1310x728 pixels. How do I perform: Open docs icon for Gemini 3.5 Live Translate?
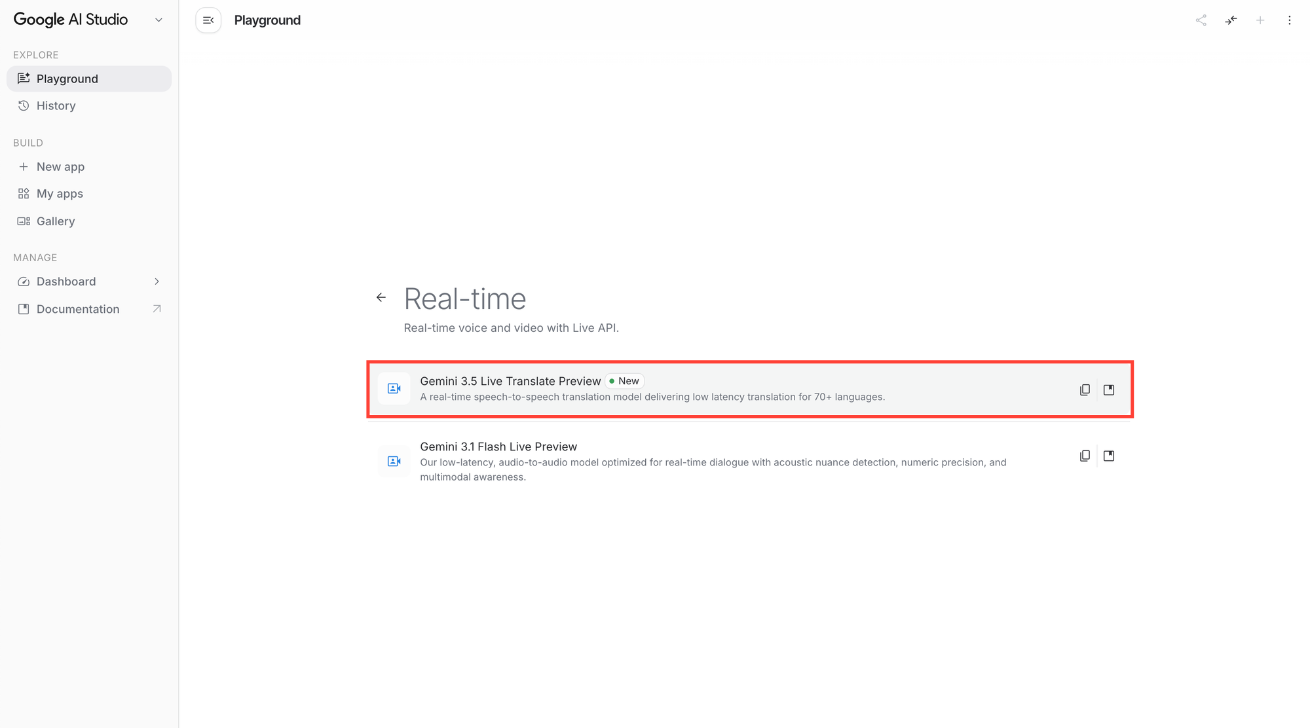tap(1109, 390)
